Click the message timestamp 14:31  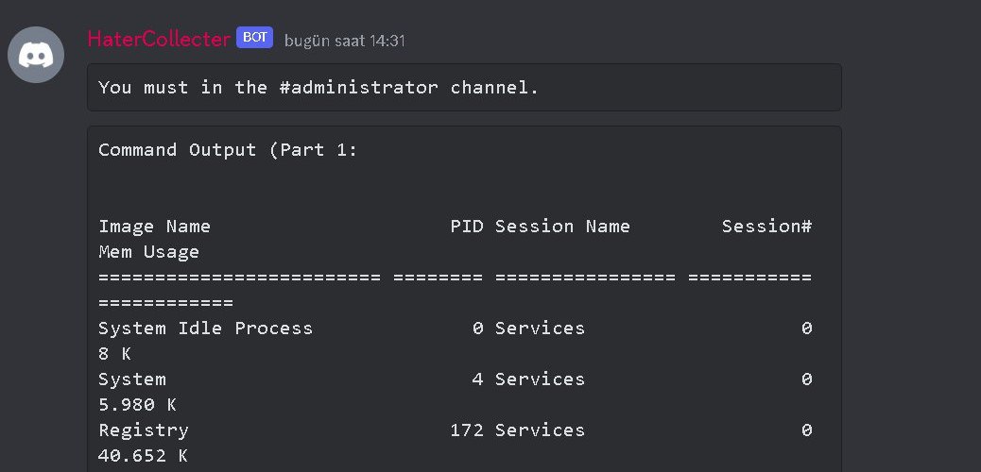344,41
